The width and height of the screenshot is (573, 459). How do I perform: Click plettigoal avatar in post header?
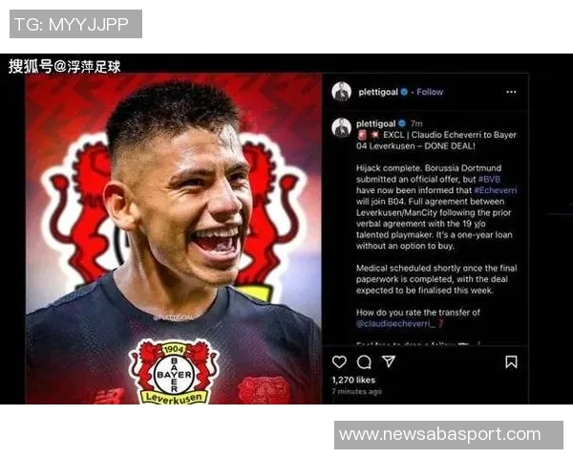point(341,92)
